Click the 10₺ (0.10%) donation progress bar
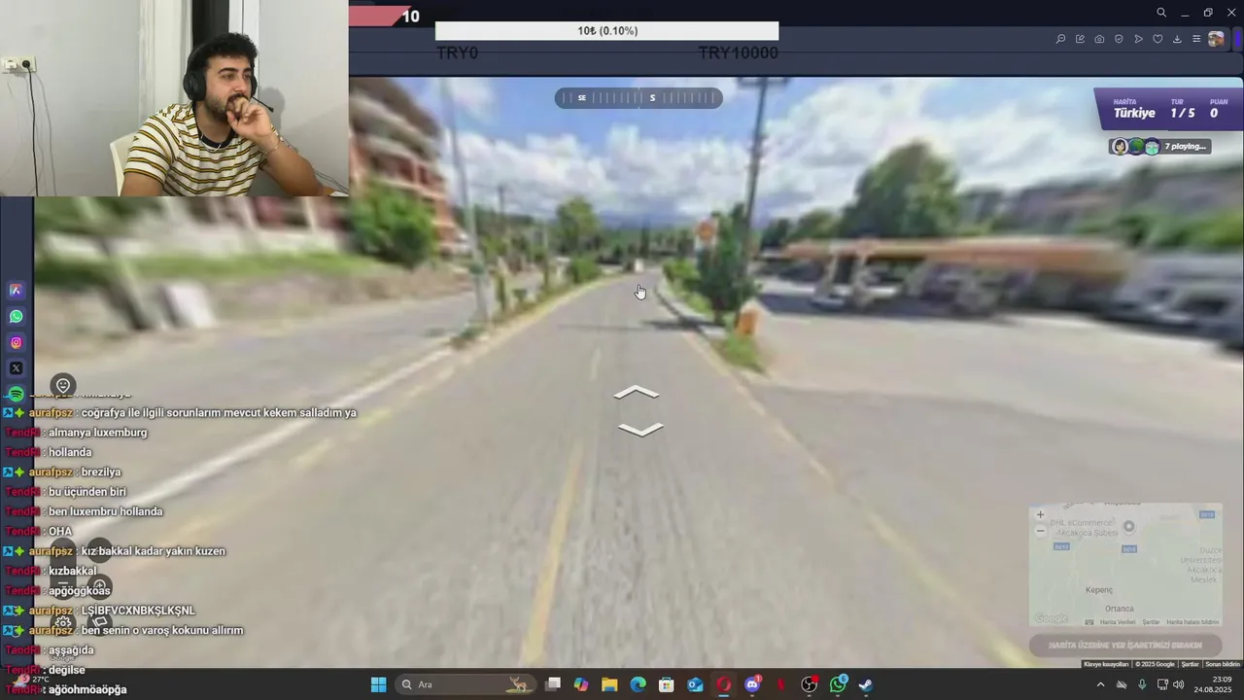The image size is (1244, 700). coord(606,31)
